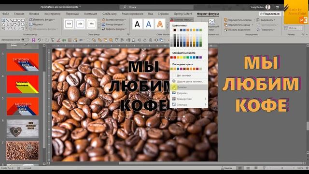Screen dimensions: 309x174
Task: Click the Picture fill icon in menu
Action: coord(174,93)
